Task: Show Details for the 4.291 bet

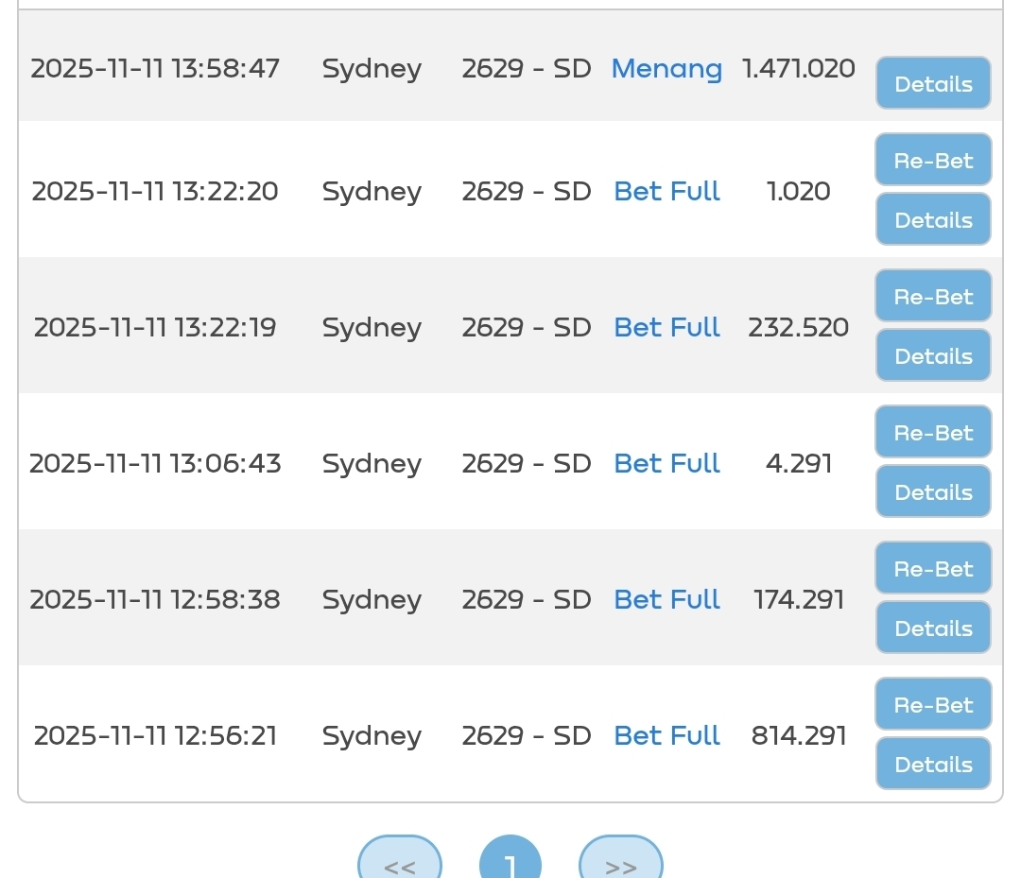Action: click(x=933, y=492)
